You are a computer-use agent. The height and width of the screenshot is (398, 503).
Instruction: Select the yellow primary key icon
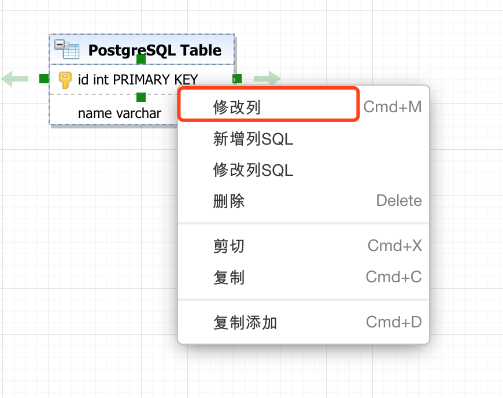(x=64, y=79)
